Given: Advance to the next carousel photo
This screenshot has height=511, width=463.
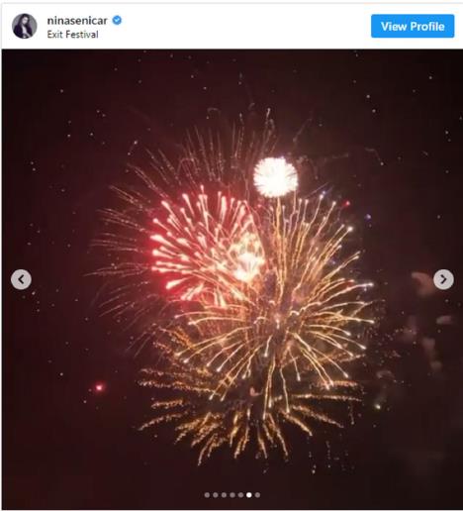Looking at the screenshot, I should 443,279.
